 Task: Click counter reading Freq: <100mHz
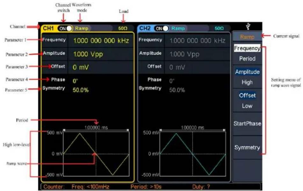pos(90,187)
